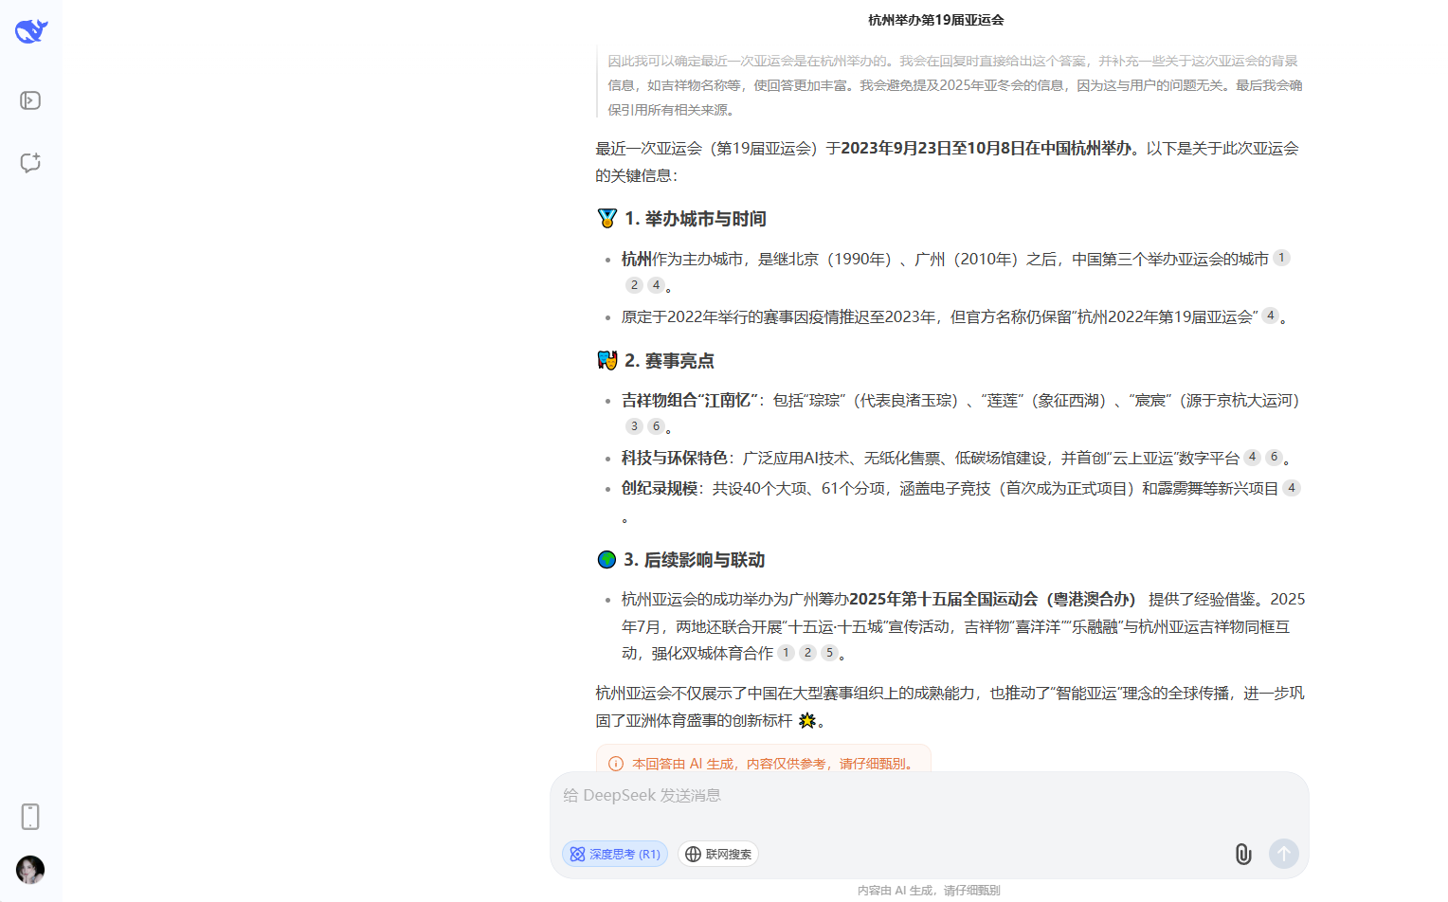Click the chat title 杭州举办第19届亚运会
Viewport: 1448px width, 902px height.
pos(936,20)
